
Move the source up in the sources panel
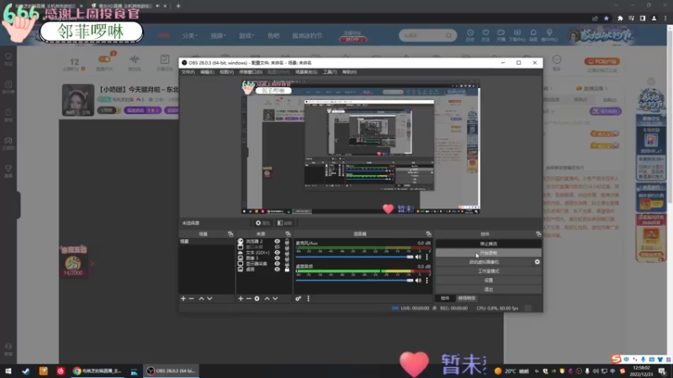(x=267, y=298)
